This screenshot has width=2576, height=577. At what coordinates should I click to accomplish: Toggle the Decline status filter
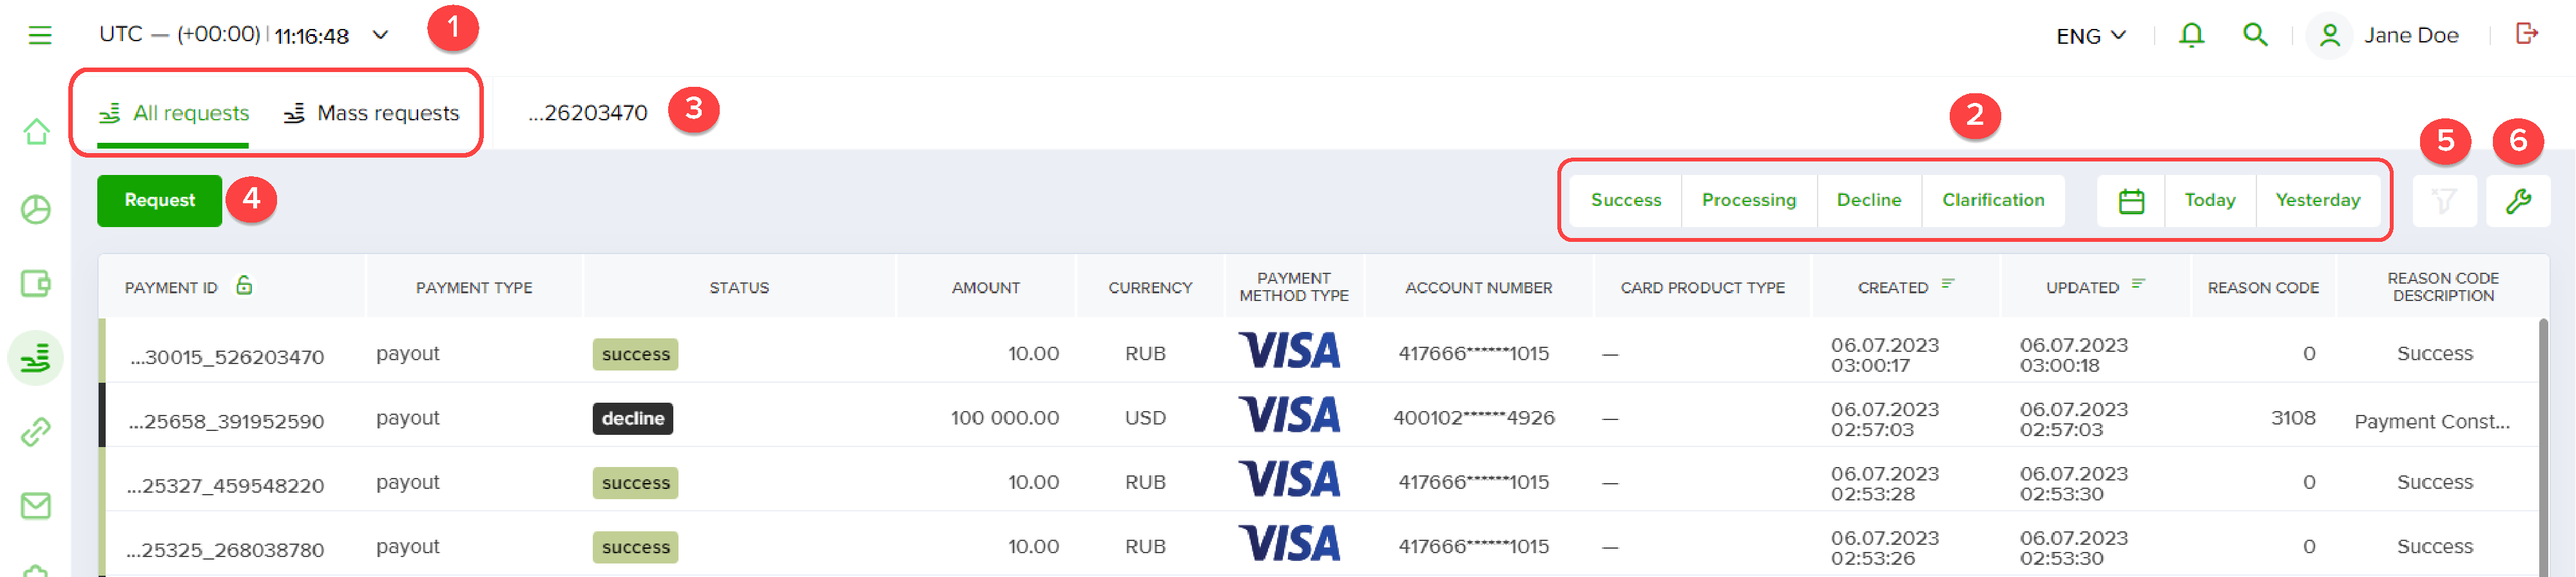click(1868, 201)
